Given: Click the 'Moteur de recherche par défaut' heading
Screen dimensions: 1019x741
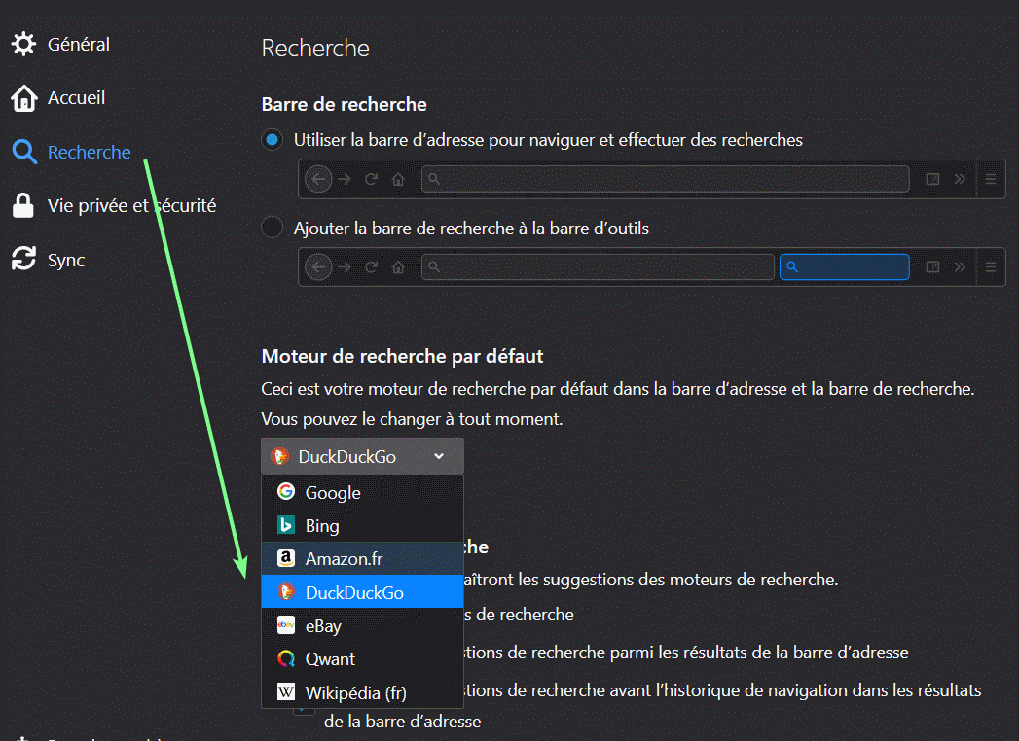Looking at the screenshot, I should tap(402, 357).
